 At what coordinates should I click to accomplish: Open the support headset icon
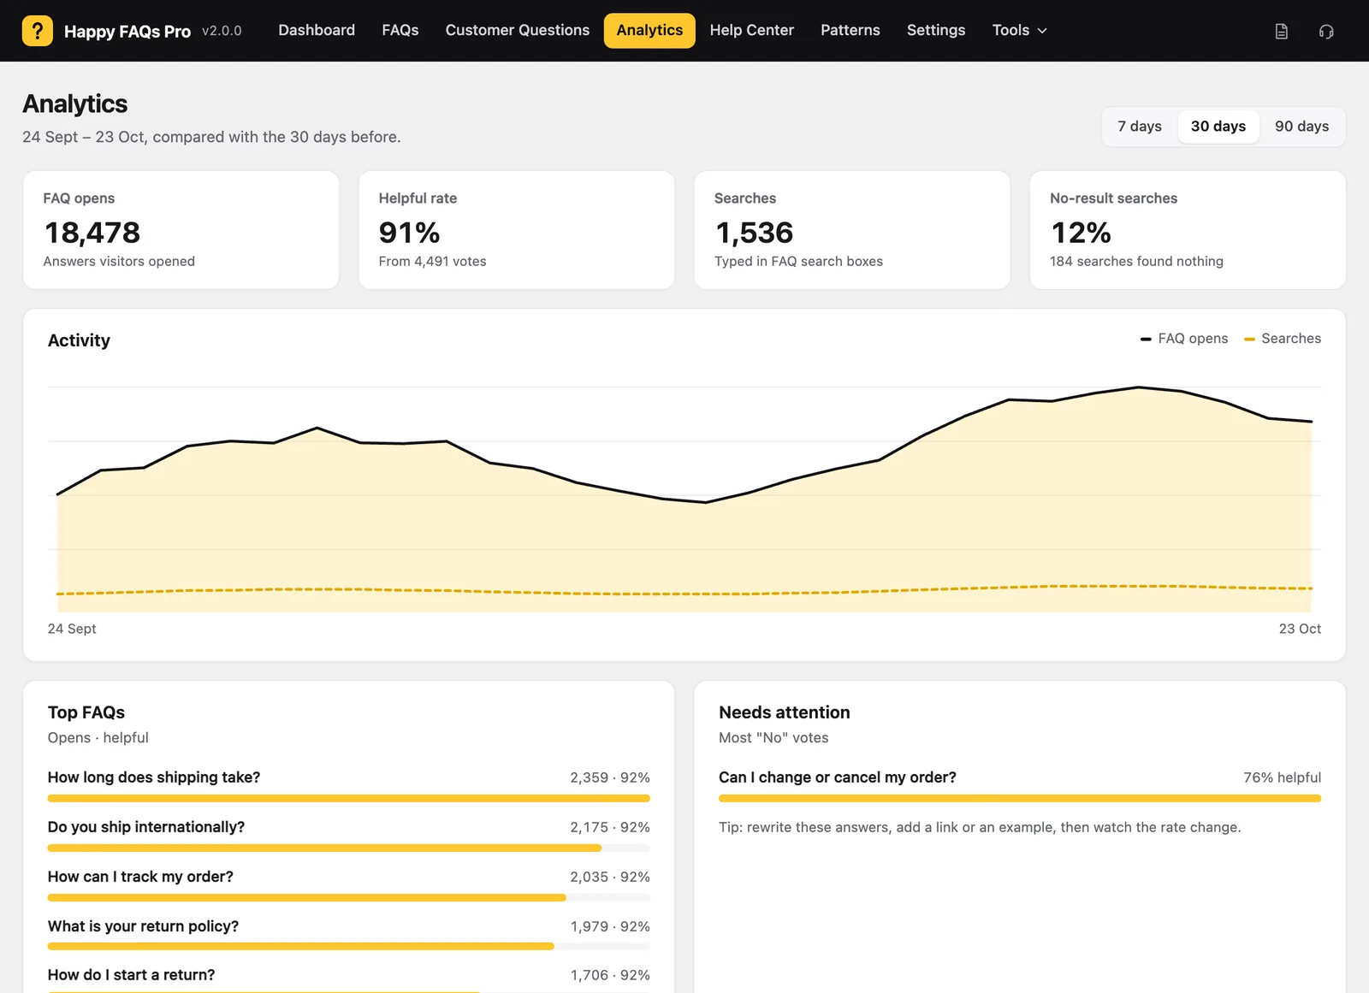[x=1326, y=32]
